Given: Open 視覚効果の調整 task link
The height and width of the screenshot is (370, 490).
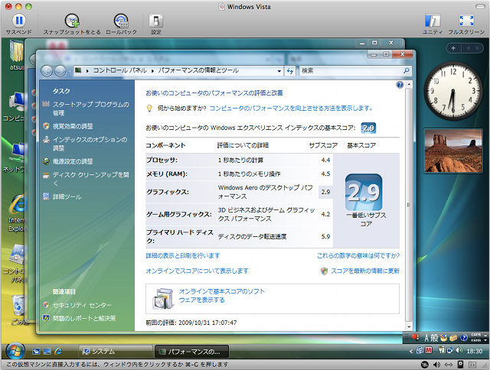Looking at the screenshot, I should [x=73, y=126].
